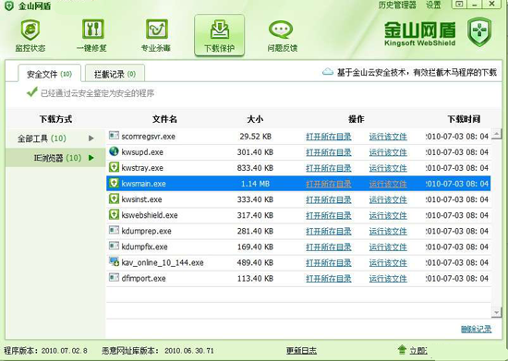This screenshot has height=361, width=508.
Task: Select the kswebshield.exe file name
Action: tap(150, 215)
